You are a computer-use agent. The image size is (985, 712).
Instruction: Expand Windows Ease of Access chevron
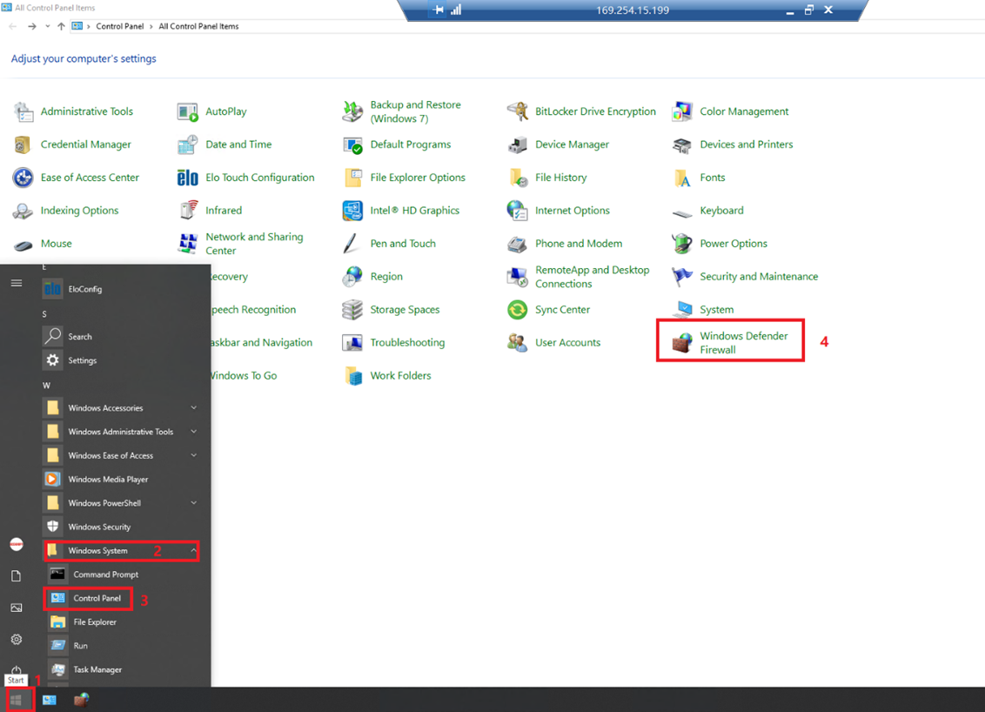pyautogui.click(x=194, y=455)
